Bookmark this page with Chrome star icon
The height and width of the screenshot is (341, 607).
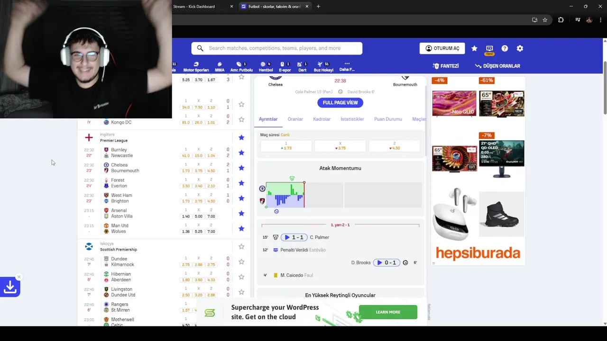point(545,20)
